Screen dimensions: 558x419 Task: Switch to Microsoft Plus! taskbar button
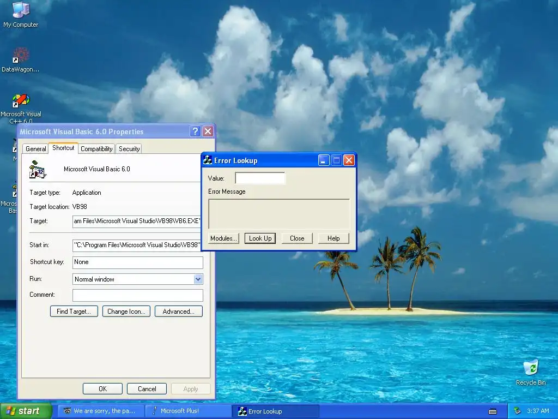coord(189,411)
